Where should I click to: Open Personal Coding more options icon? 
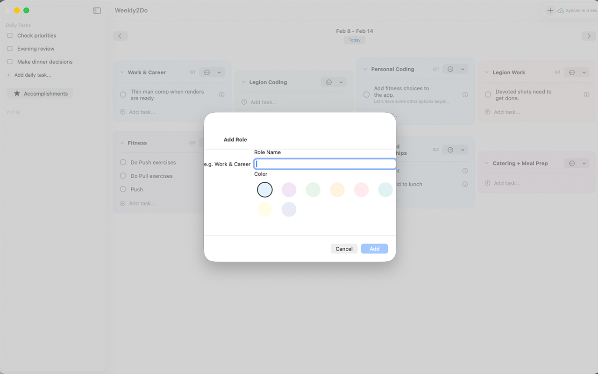tap(450, 69)
